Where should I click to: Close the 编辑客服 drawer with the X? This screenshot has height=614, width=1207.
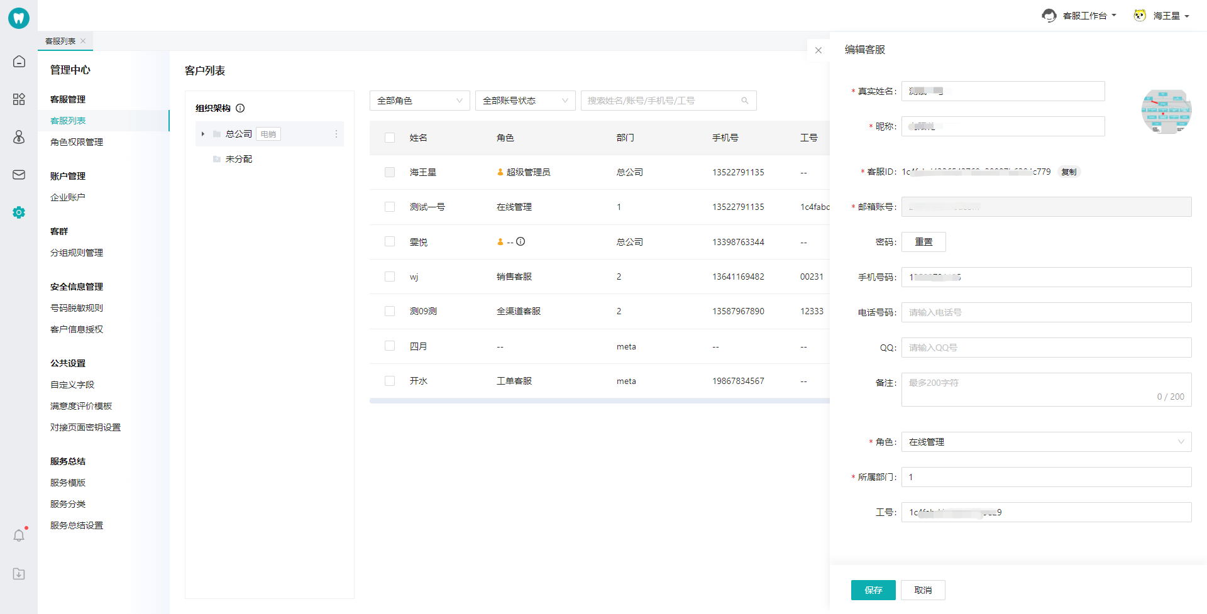(x=818, y=50)
